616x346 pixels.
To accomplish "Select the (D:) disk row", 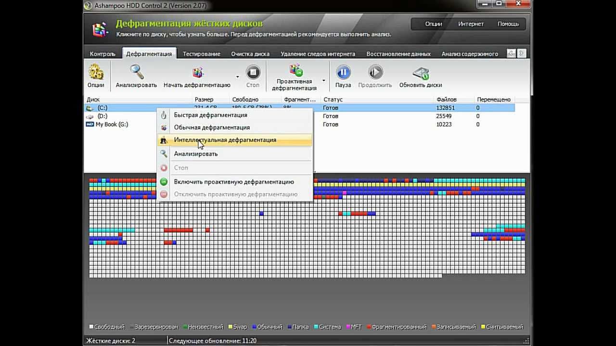I will (x=299, y=116).
